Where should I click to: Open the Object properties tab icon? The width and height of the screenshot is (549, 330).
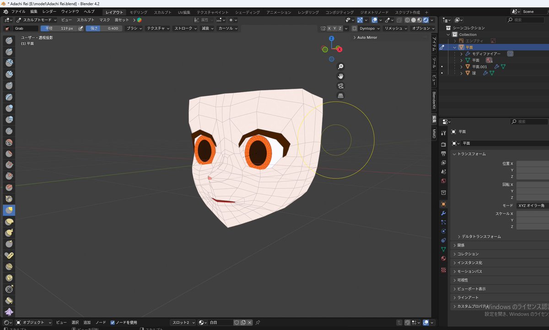[443, 204]
